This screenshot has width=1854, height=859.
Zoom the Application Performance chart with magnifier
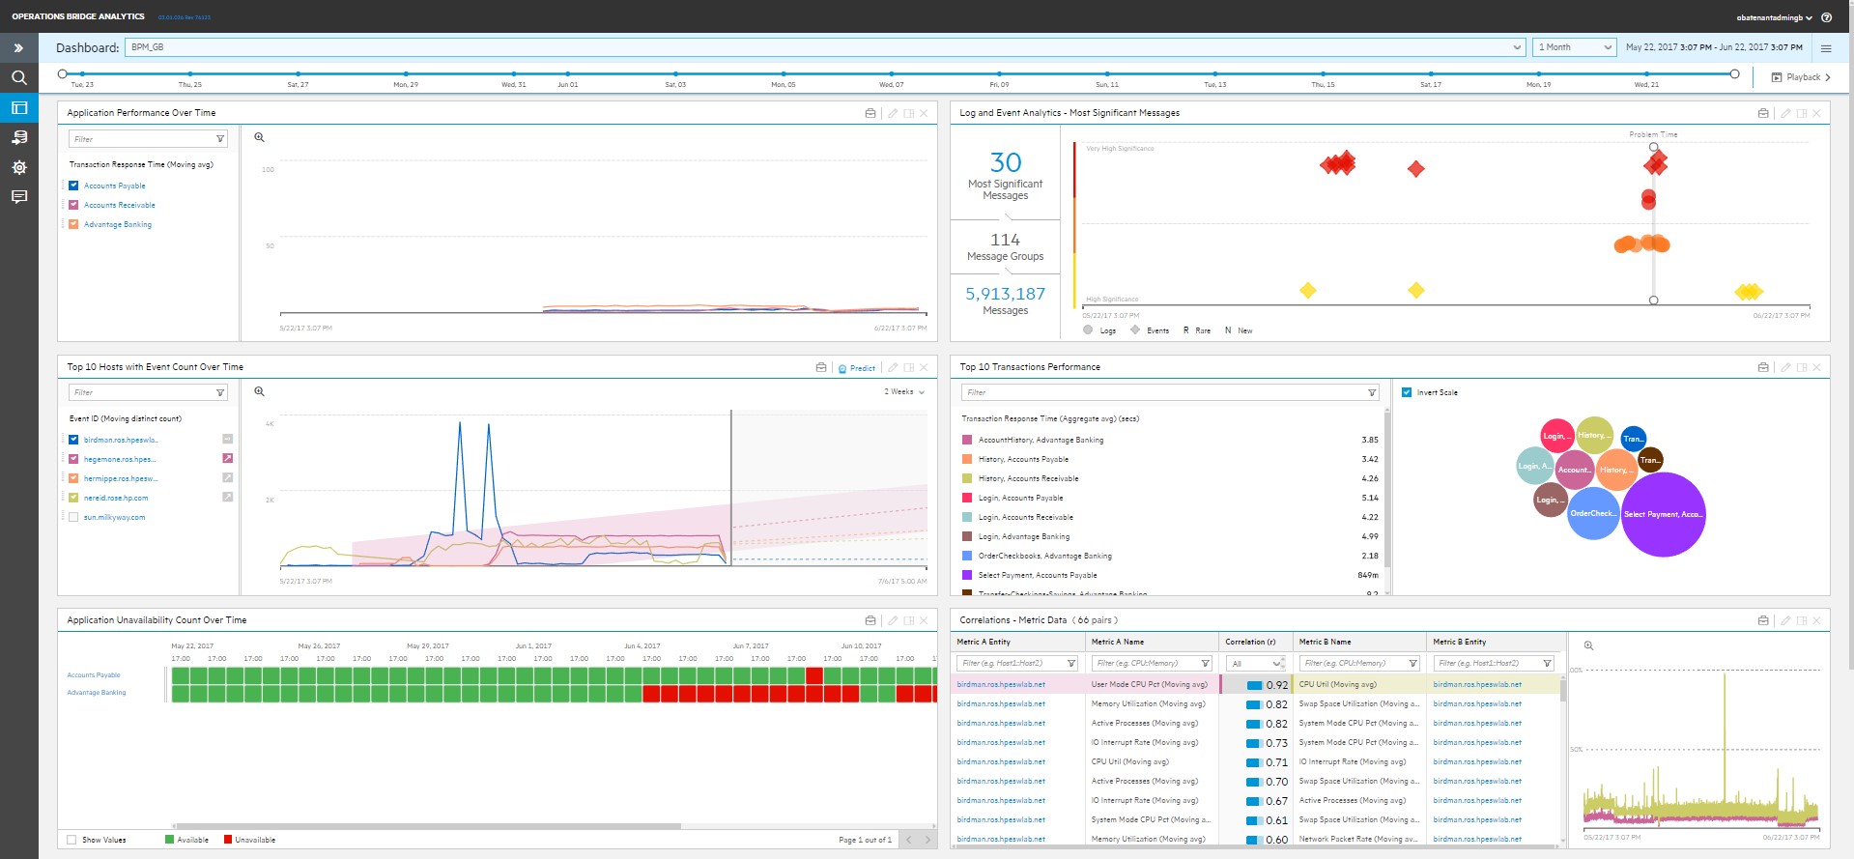[259, 137]
